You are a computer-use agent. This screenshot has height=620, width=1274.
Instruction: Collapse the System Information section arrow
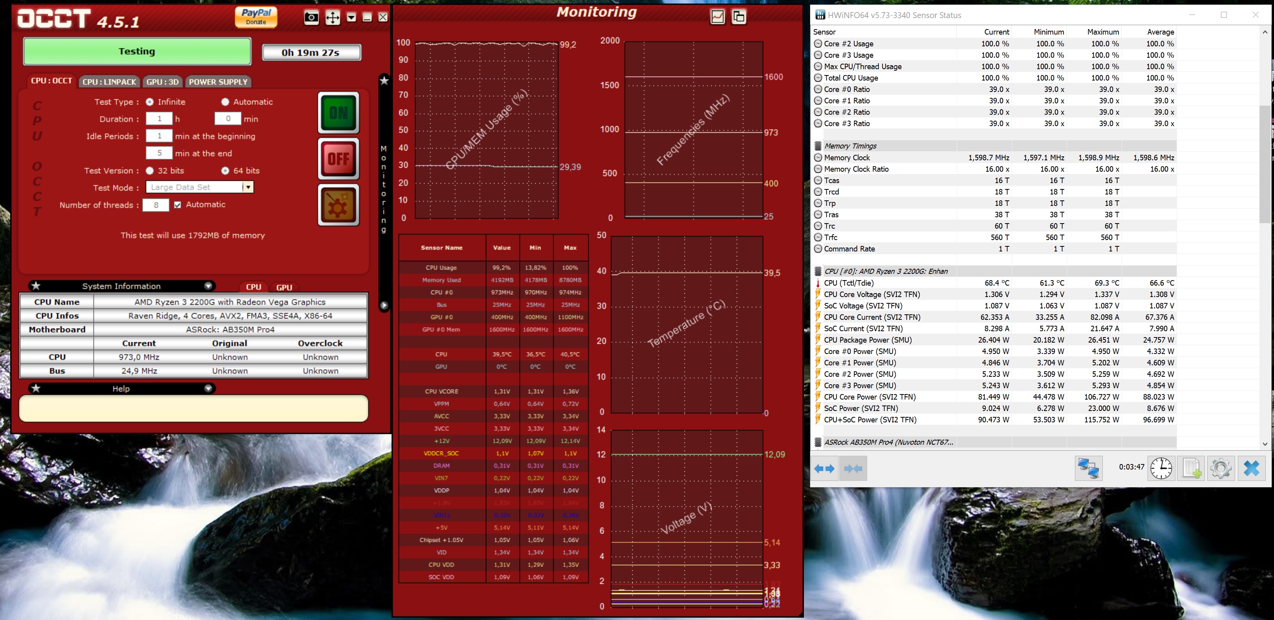208,286
